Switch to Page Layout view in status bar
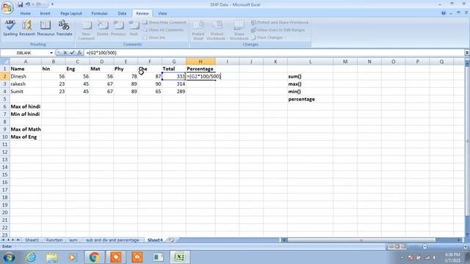The image size is (470, 264). pyautogui.click(x=397, y=246)
